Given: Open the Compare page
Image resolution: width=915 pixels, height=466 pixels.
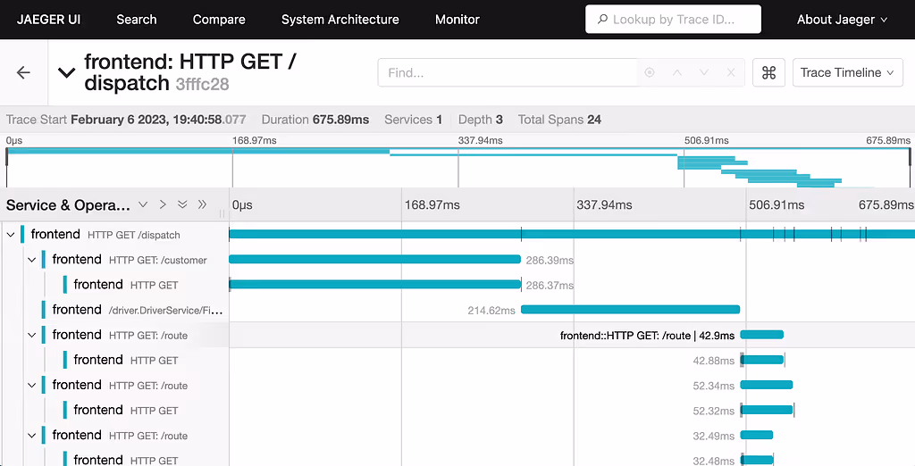Looking at the screenshot, I should coord(219,20).
